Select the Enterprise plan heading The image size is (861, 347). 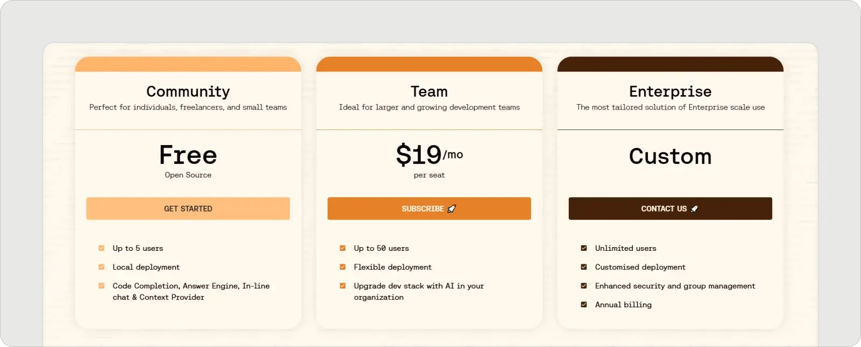coord(670,92)
